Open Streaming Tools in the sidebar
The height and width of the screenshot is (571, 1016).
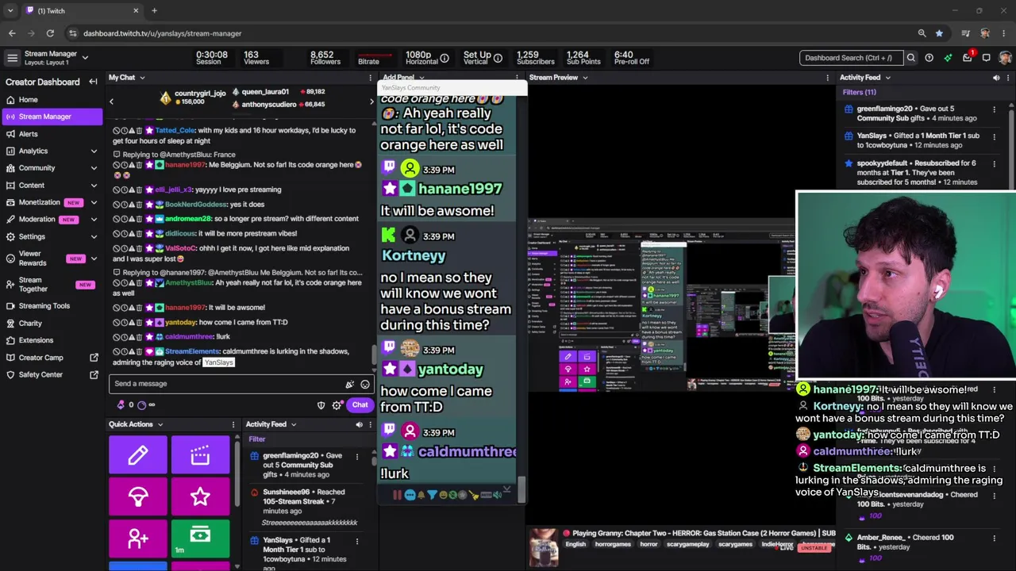[x=52, y=306]
